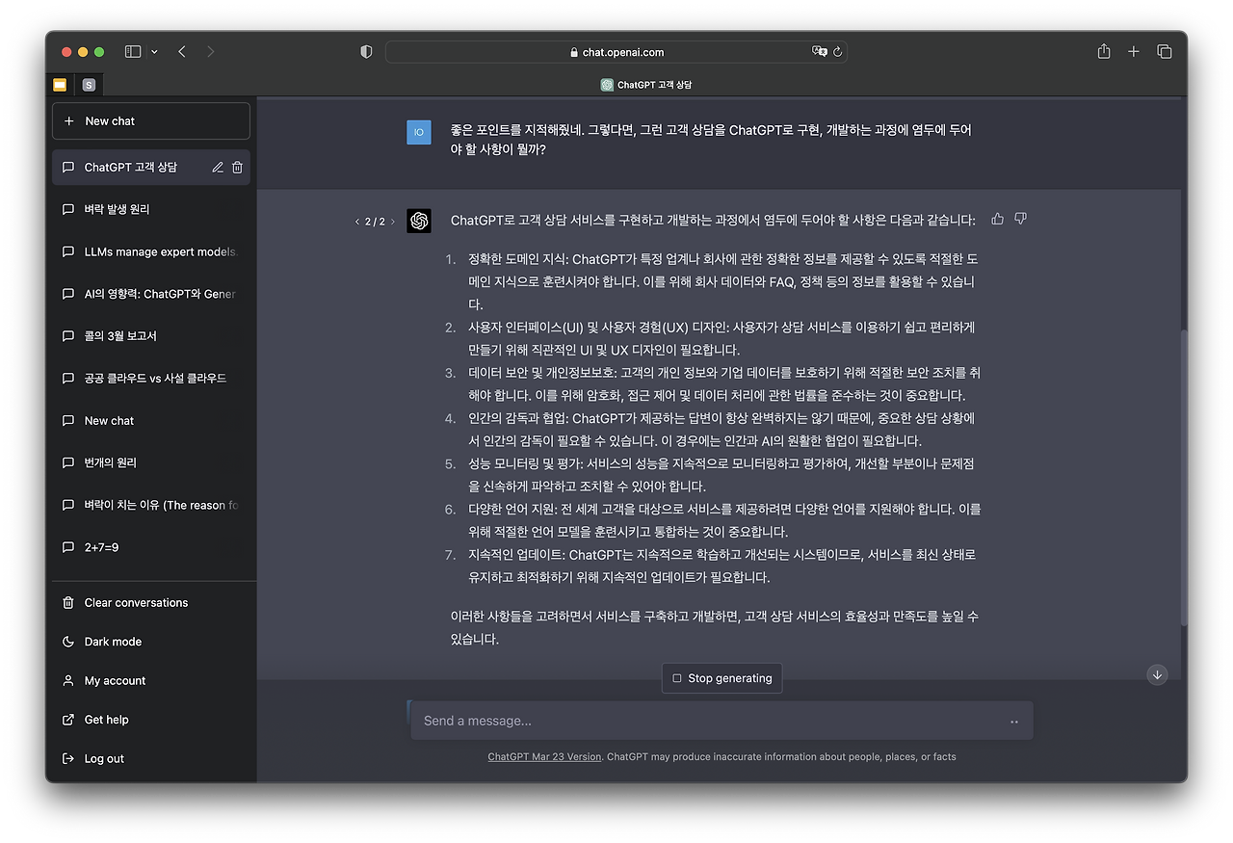The width and height of the screenshot is (1233, 843).
Task: Click the plus icon to open a new tab
Action: [x=1133, y=51]
